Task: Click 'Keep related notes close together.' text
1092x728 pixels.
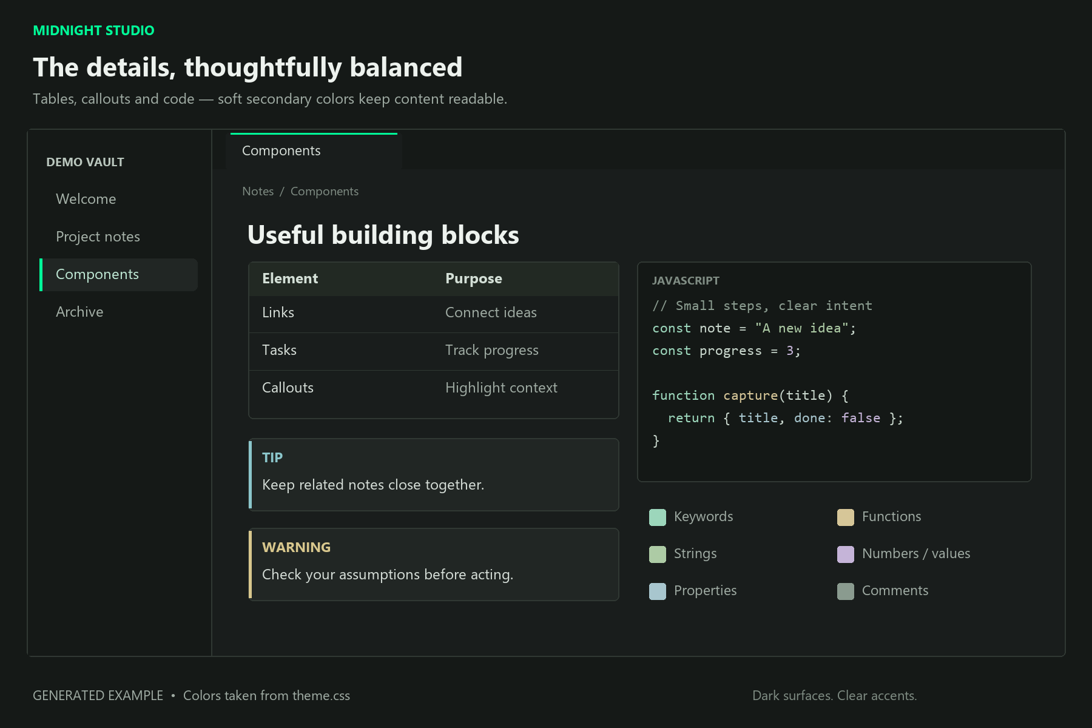Action: tap(373, 485)
